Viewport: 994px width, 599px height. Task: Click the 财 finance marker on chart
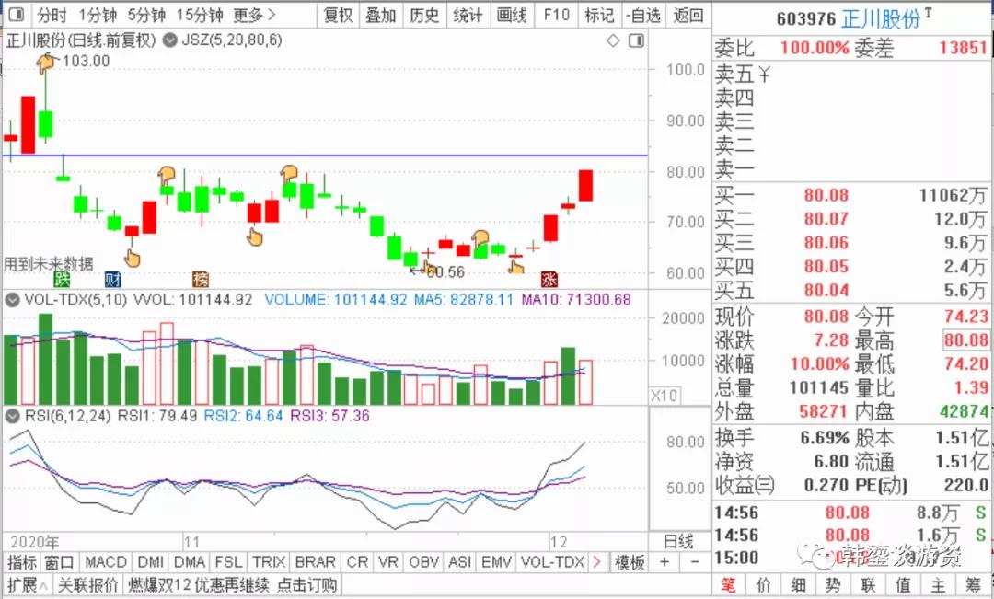coord(113,278)
